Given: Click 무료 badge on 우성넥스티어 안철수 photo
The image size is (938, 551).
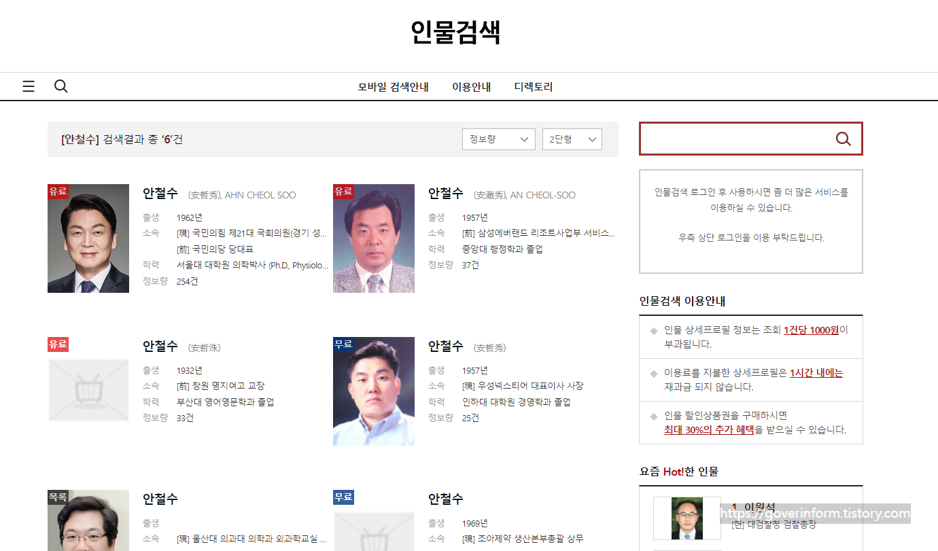Looking at the screenshot, I should pyautogui.click(x=343, y=344).
